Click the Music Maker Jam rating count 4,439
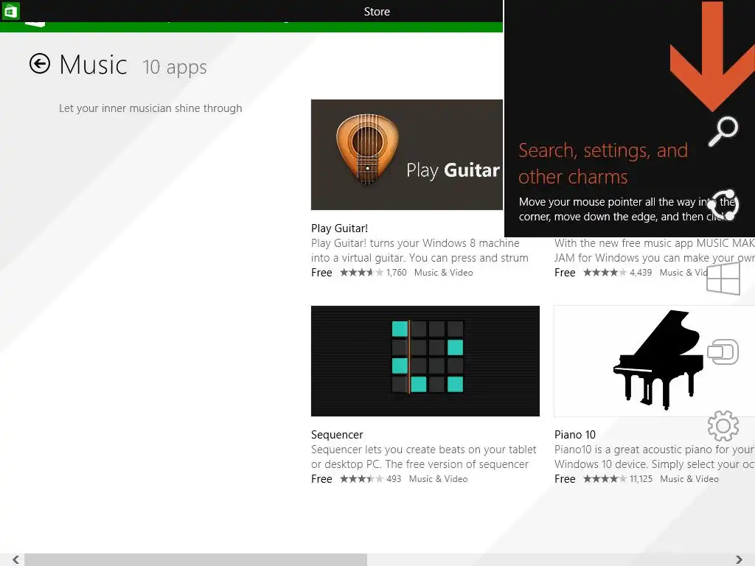Screen dimensions: 755x566 pyautogui.click(x=641, y=273)
